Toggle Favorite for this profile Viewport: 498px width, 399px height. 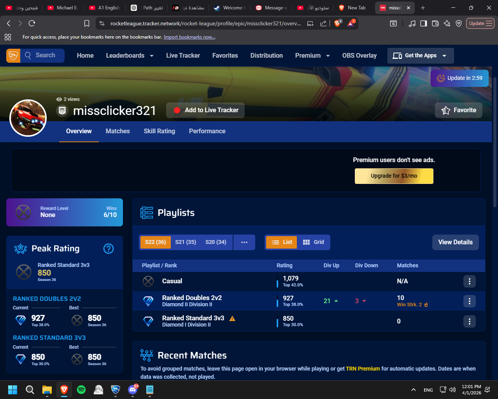[x=459, y=110]
